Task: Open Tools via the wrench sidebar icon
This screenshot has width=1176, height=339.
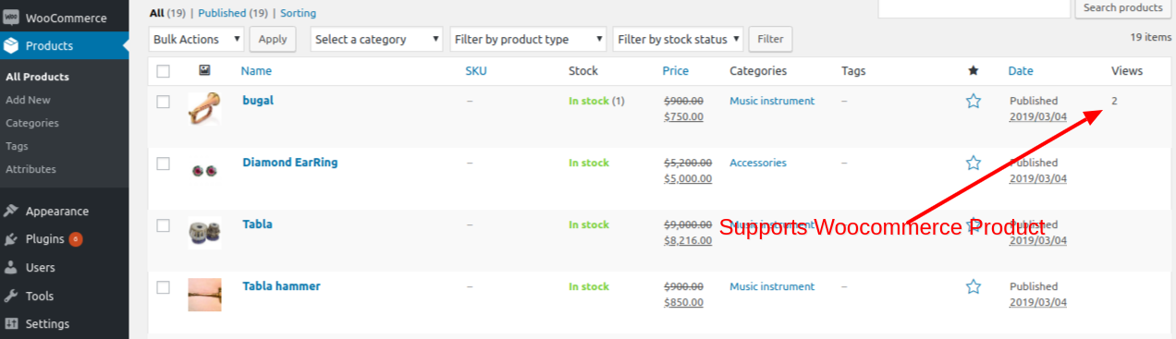Action: coord(10,297)
